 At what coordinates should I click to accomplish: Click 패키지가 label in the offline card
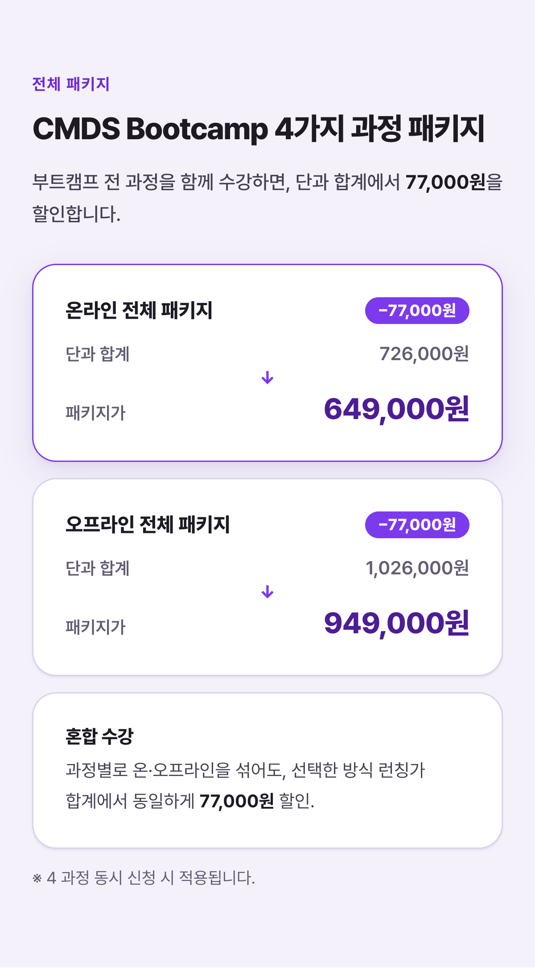[96, 627]
